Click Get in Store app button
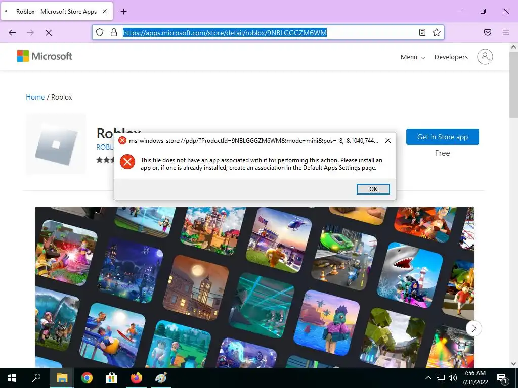 (442, 137)
